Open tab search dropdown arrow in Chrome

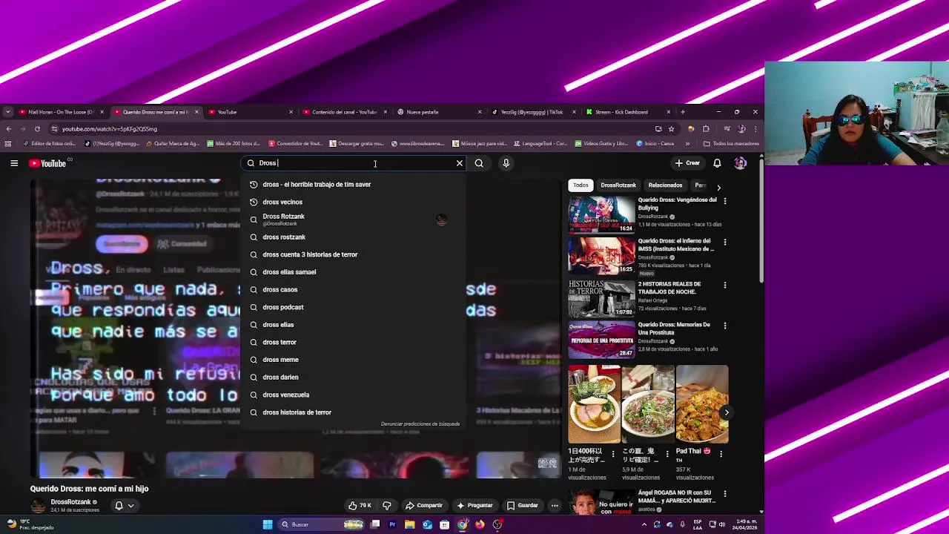pyautogui.click(x=7, y=112)
